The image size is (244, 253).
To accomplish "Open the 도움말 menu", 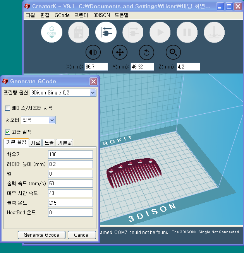I will click(122, 15).
